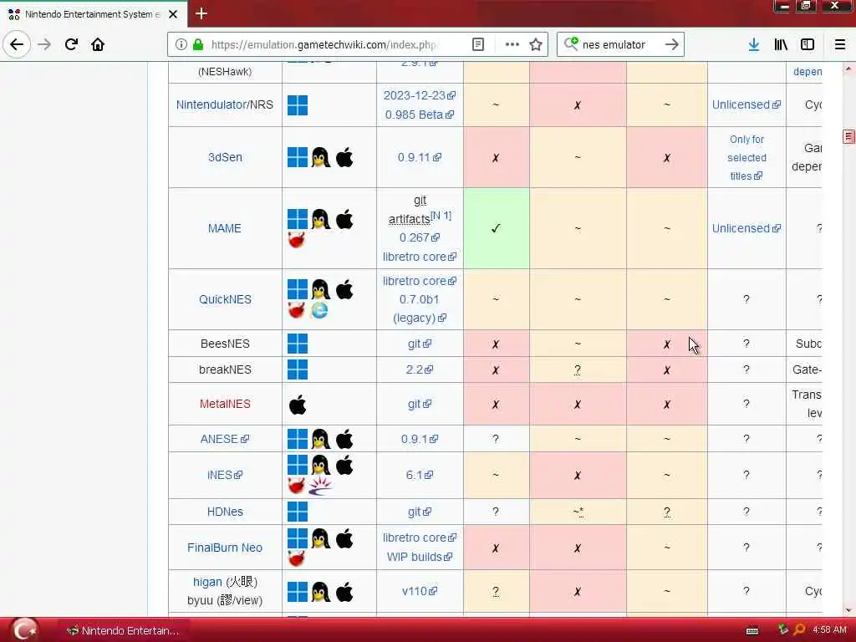Click Windows icon in Nintendulator/NRS row
This screenshot has height=642, width=856.
298,104
